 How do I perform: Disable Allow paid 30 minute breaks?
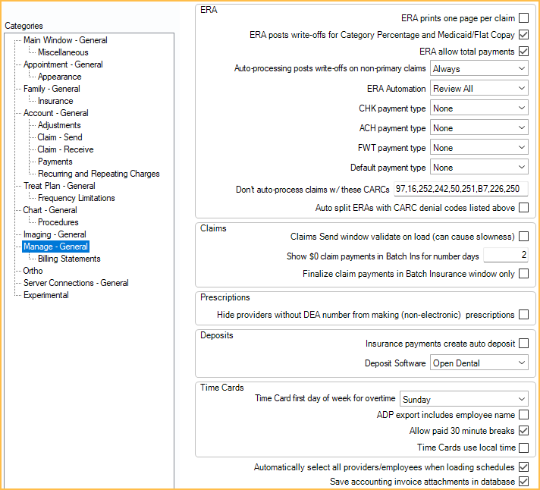tap(523, 431)
